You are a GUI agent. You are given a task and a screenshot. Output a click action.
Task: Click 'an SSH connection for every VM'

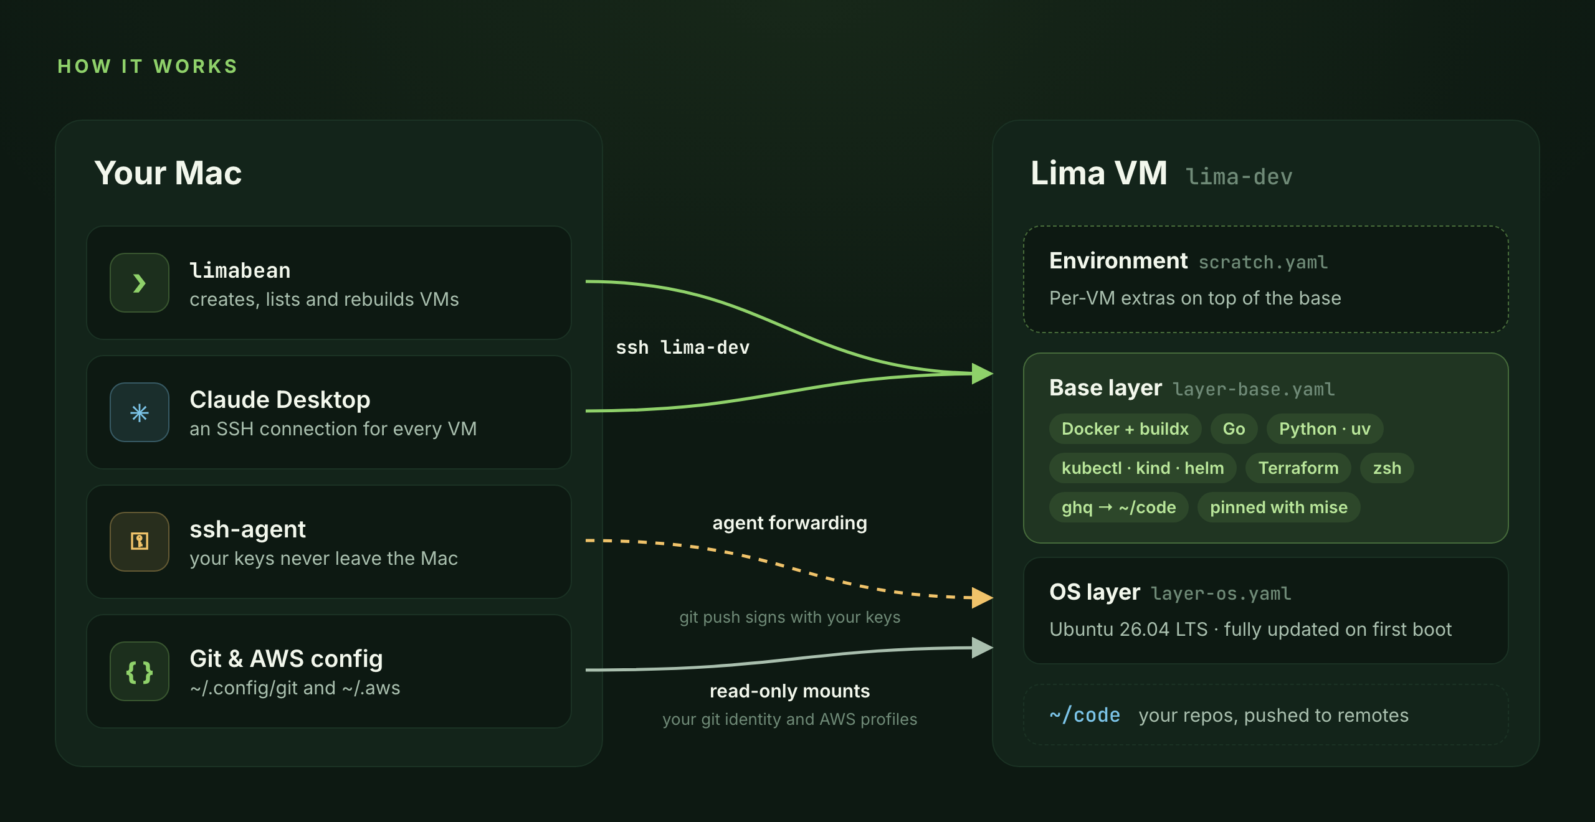[x=333, y=429]
